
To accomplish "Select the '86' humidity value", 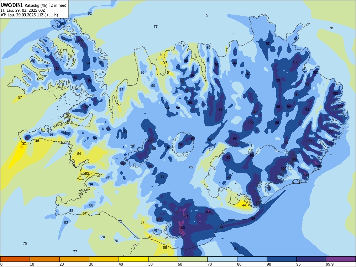I will [142, 72].
